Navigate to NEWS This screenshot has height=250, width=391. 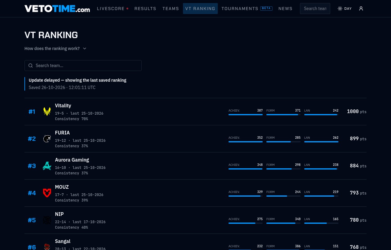286,9
